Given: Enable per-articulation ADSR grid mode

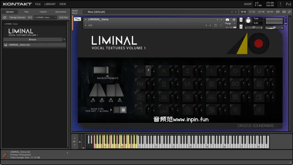Looking at the screenshot, I should click(117, 110).
